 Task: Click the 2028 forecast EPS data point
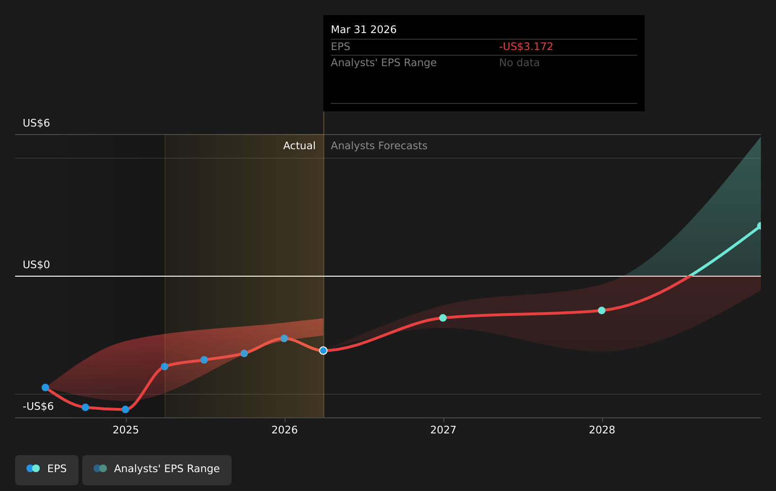[x=602, y=310]
